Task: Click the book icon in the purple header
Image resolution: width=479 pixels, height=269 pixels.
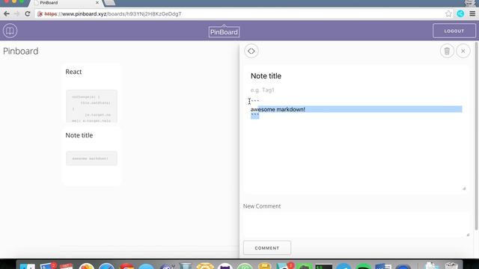Action: coord(10,31)
